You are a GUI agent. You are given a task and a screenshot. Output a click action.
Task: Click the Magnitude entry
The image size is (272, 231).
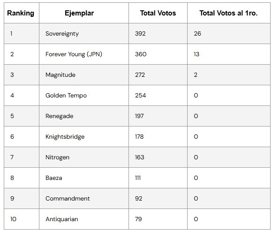[60, 75]
